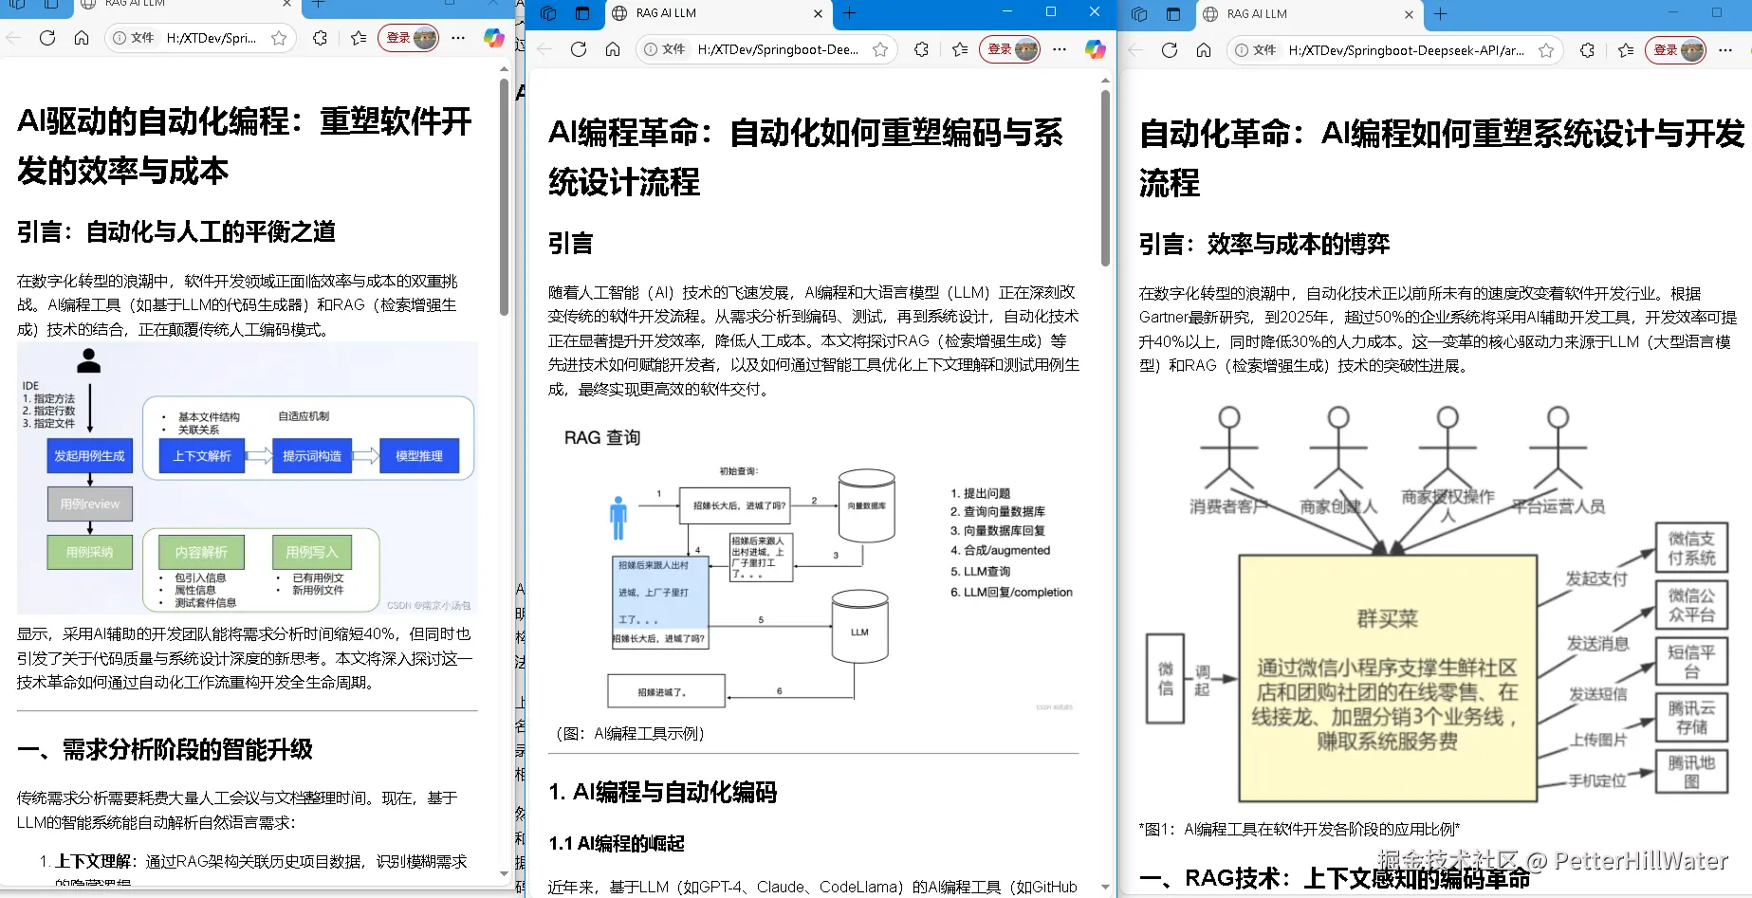Click subheading 1.1 AI编程的崛起

point(617,843)
